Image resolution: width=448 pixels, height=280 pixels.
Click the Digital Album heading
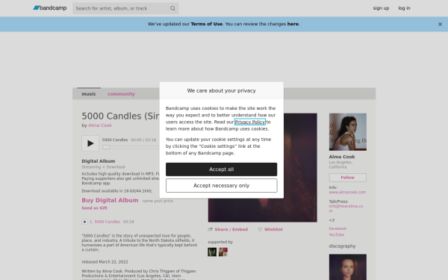99,161
